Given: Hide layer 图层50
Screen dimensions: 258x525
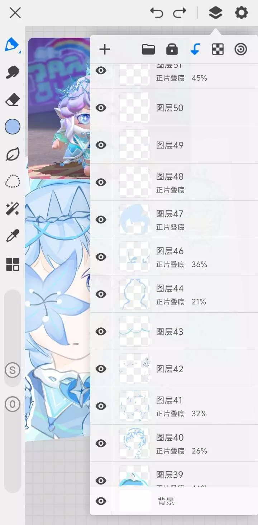Looking at the screenshot, I should click(x=101, y=108).
